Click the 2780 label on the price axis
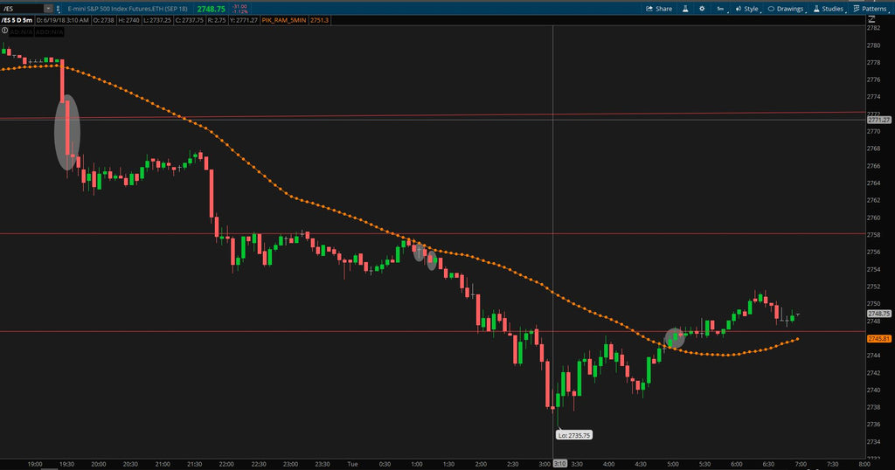This screenshot has height=470, width=895. coord(873,45)
